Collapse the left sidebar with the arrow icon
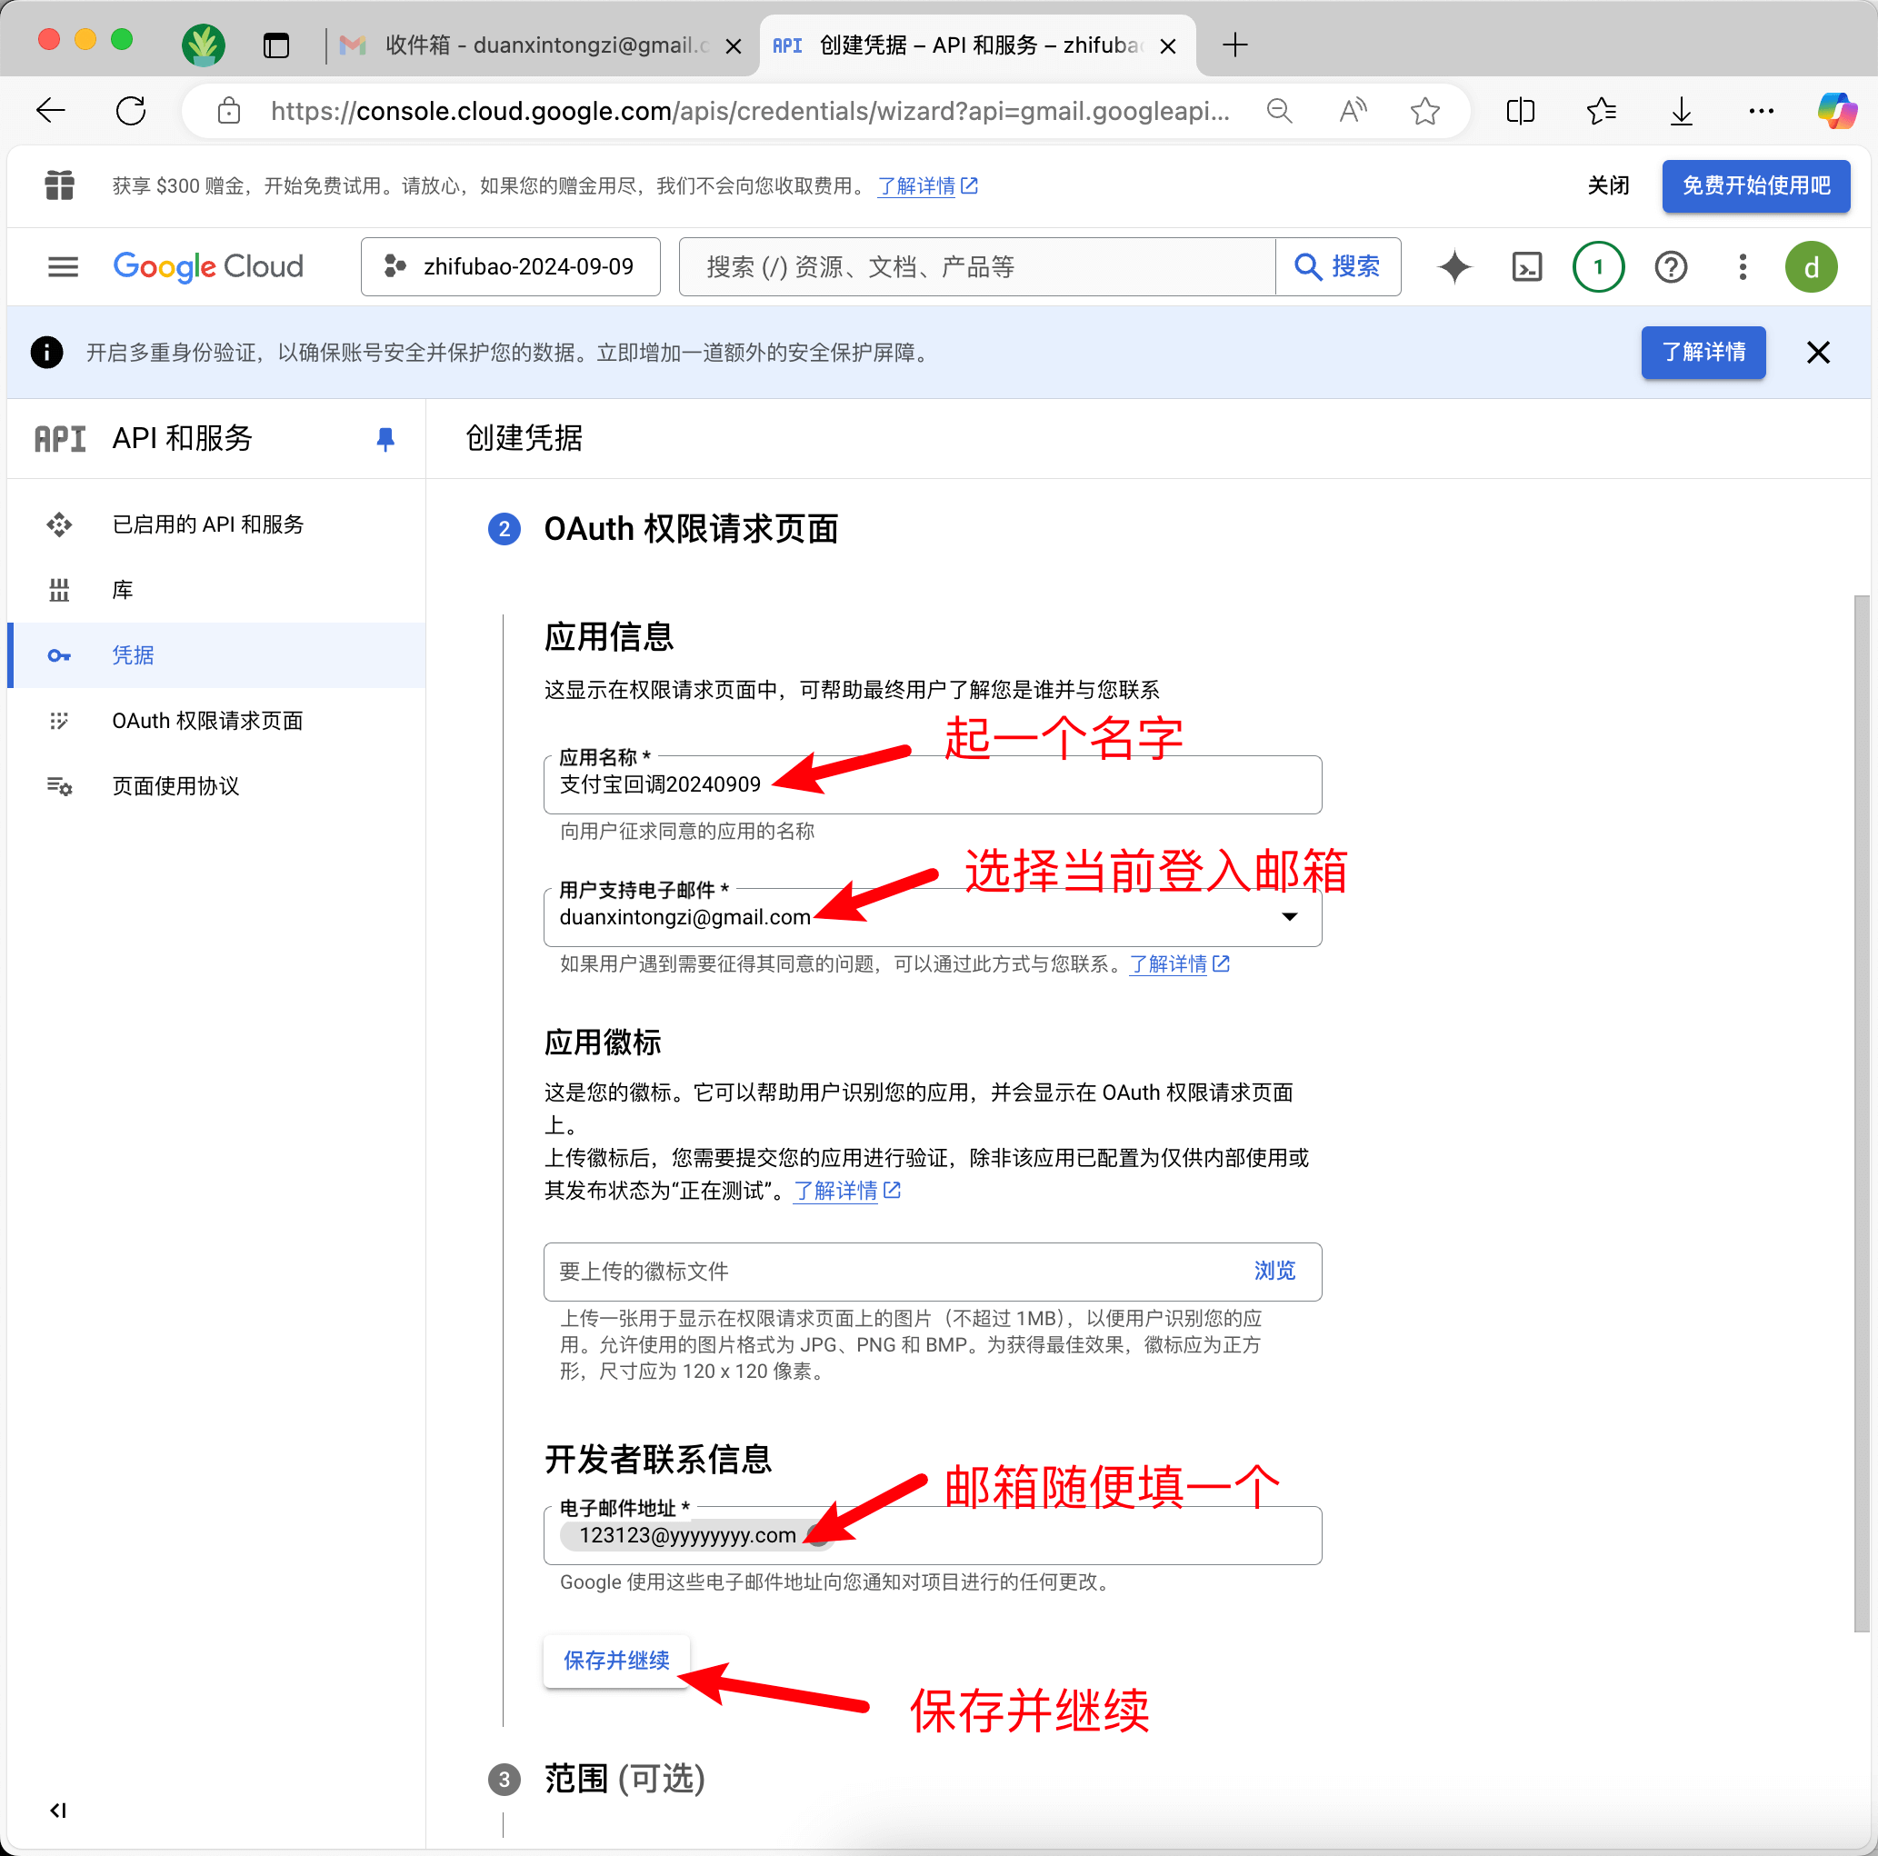 [58, 1810]
